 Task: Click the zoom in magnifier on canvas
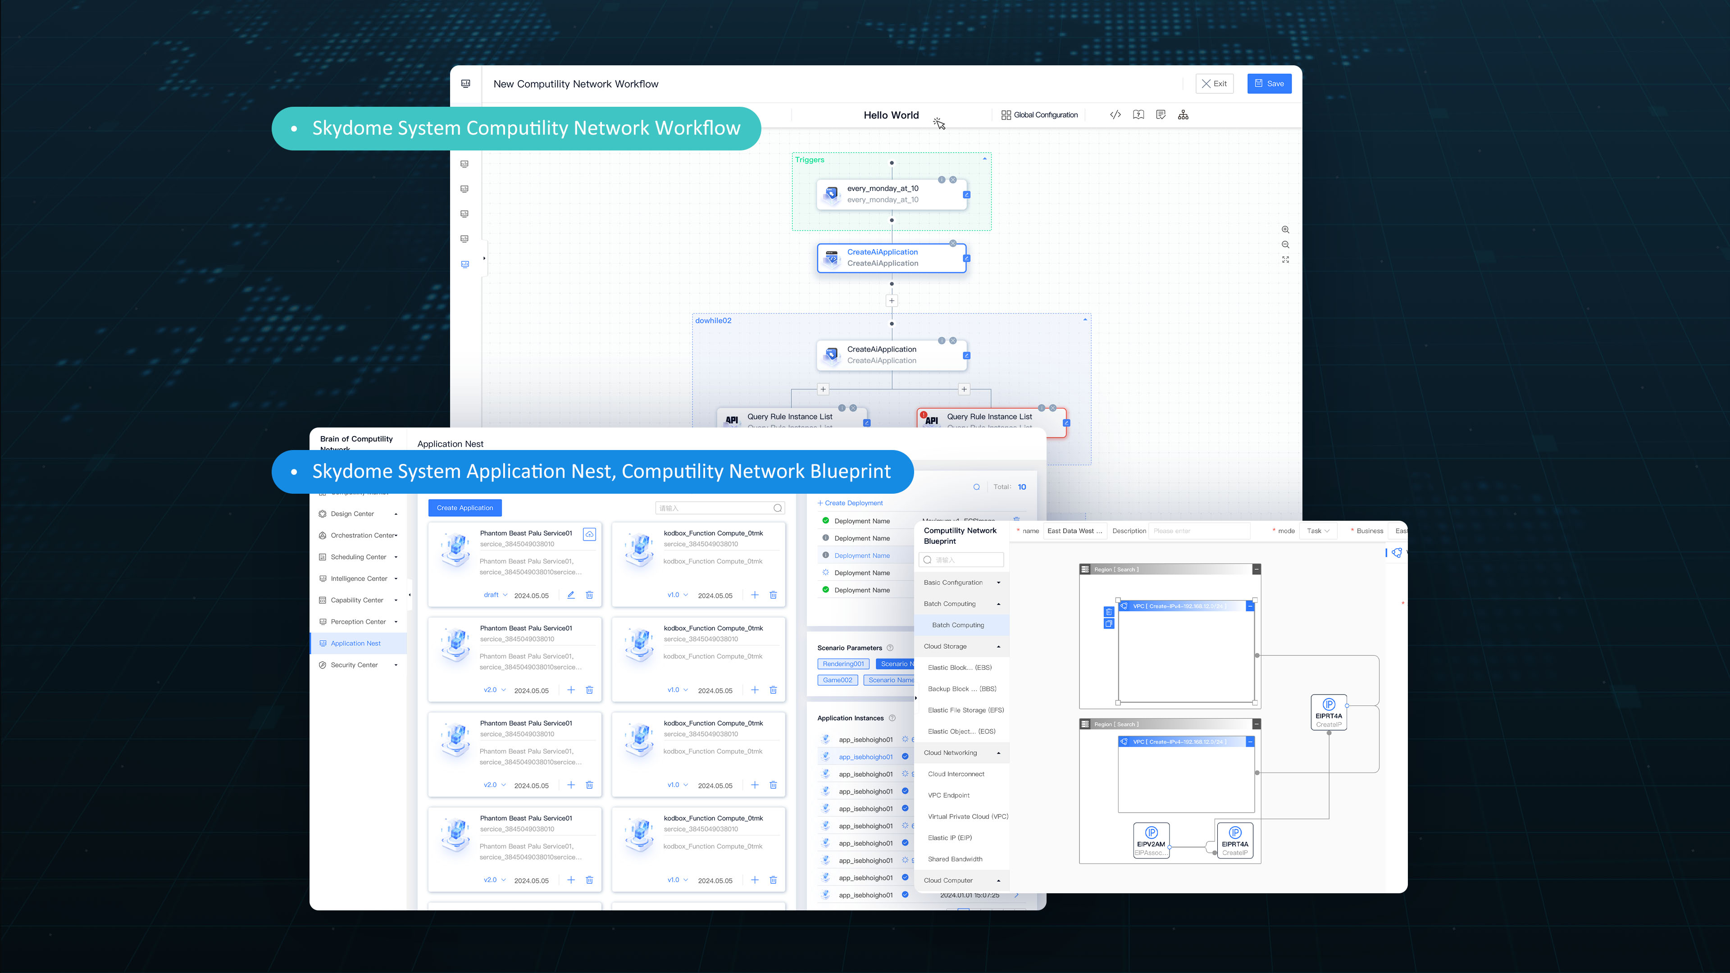point(1285,230)
